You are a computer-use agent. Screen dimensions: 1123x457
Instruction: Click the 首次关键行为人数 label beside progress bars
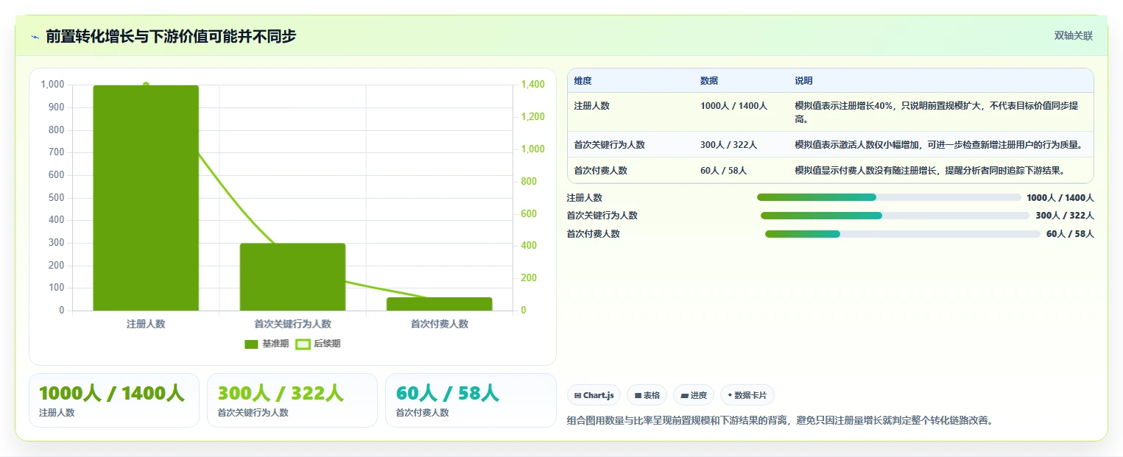602,216
